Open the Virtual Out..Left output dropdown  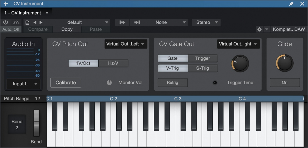click(x=126, y=44)
